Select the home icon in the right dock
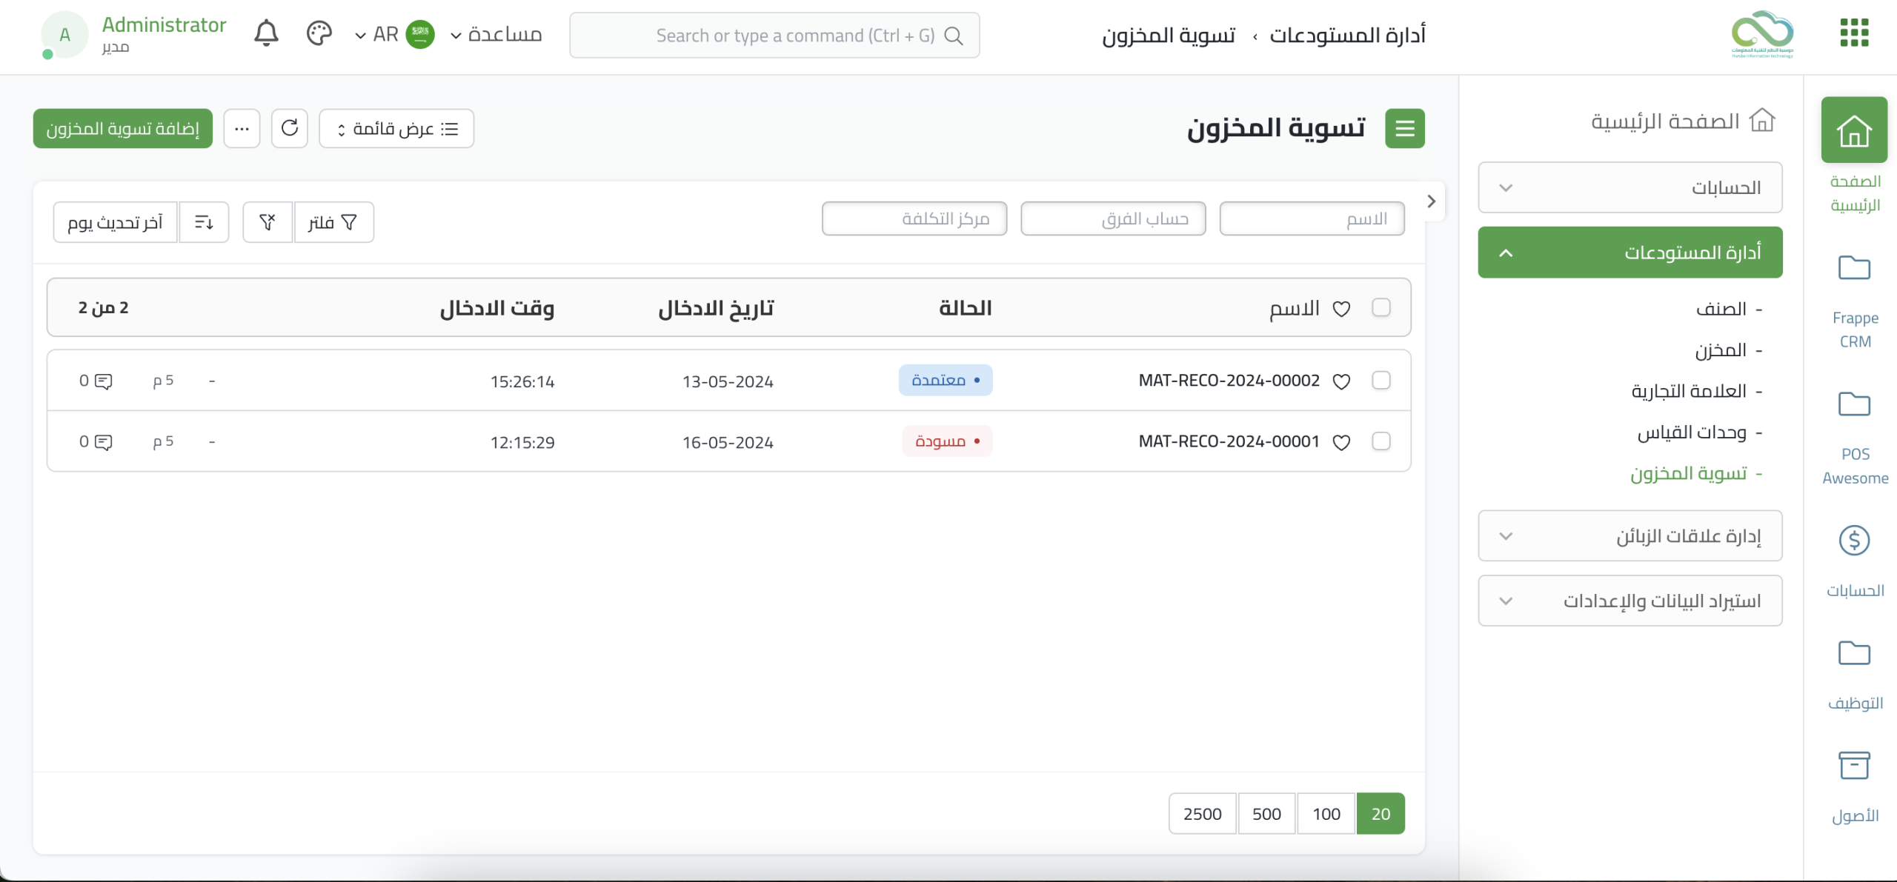The image size is (1897, 882). (x=1853, y=130)
